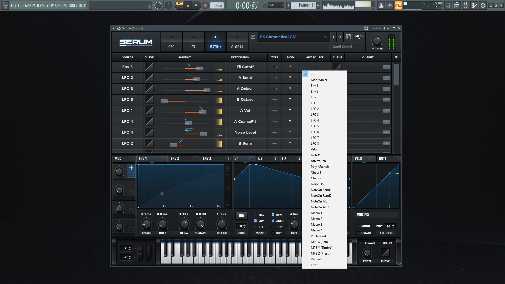Click the POLY voice count stepper
Image resolution: width=505 pixels, height=284 pixels.
pos(390,226)
